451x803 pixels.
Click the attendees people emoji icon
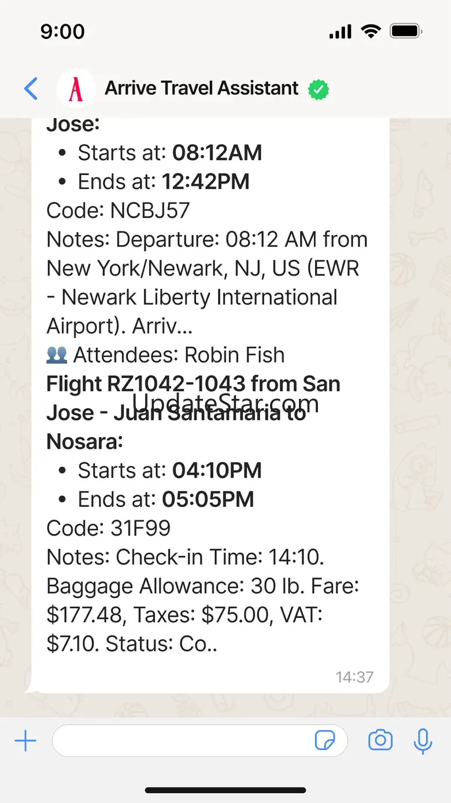(57, 355)
